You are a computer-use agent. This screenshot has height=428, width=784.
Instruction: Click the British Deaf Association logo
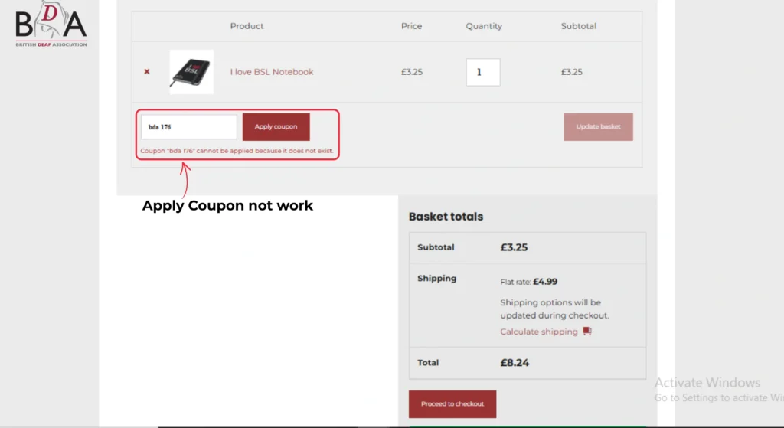51,25
